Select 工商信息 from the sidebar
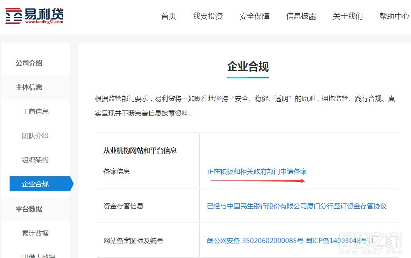Viewport: 411px width, 258px height. pyautogui.click(x=35, y=111)
